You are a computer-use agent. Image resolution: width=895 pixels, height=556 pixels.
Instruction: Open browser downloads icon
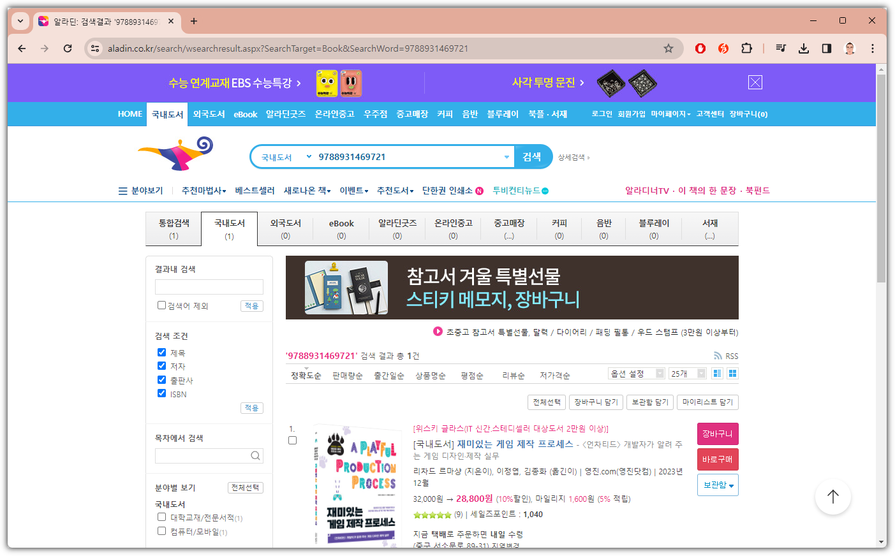tap(804, 48)
